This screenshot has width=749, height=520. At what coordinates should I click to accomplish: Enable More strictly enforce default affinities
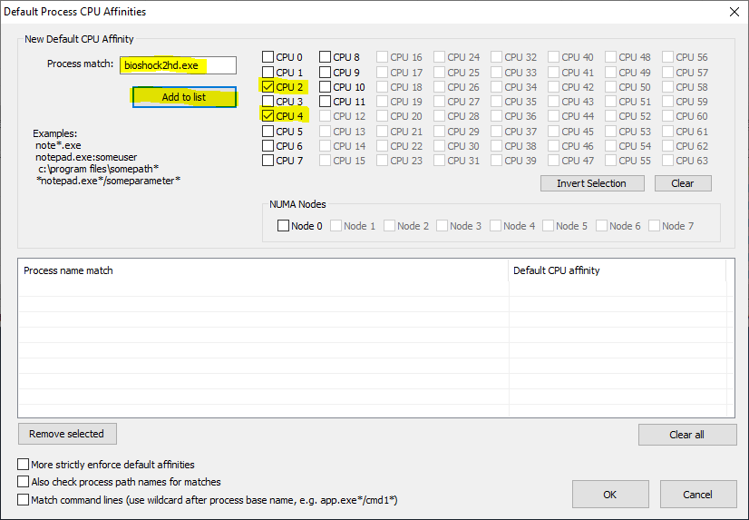tap(24, 465)
